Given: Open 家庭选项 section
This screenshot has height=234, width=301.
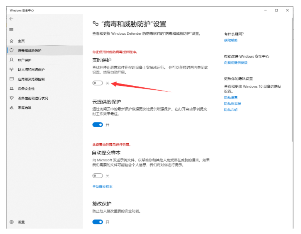Looking at the screenshot, I should (x=25, y=108).
